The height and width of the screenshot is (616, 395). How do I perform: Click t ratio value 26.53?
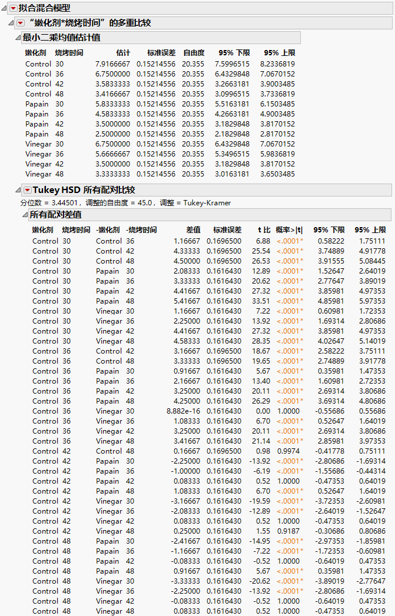click(261, 261)
